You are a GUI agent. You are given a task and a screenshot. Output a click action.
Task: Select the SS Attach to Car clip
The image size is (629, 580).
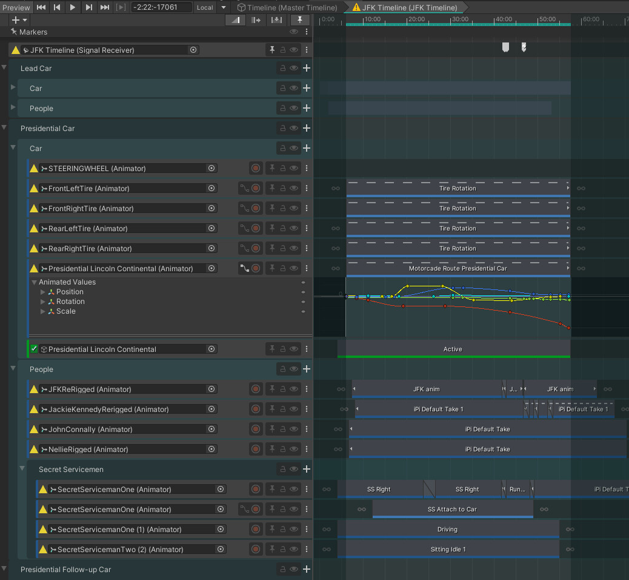(453, 509)
